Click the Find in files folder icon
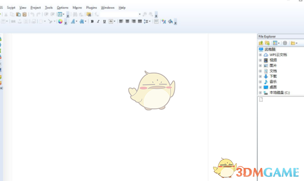The width and height of the screenshot is (304, 181). point(89,14)
